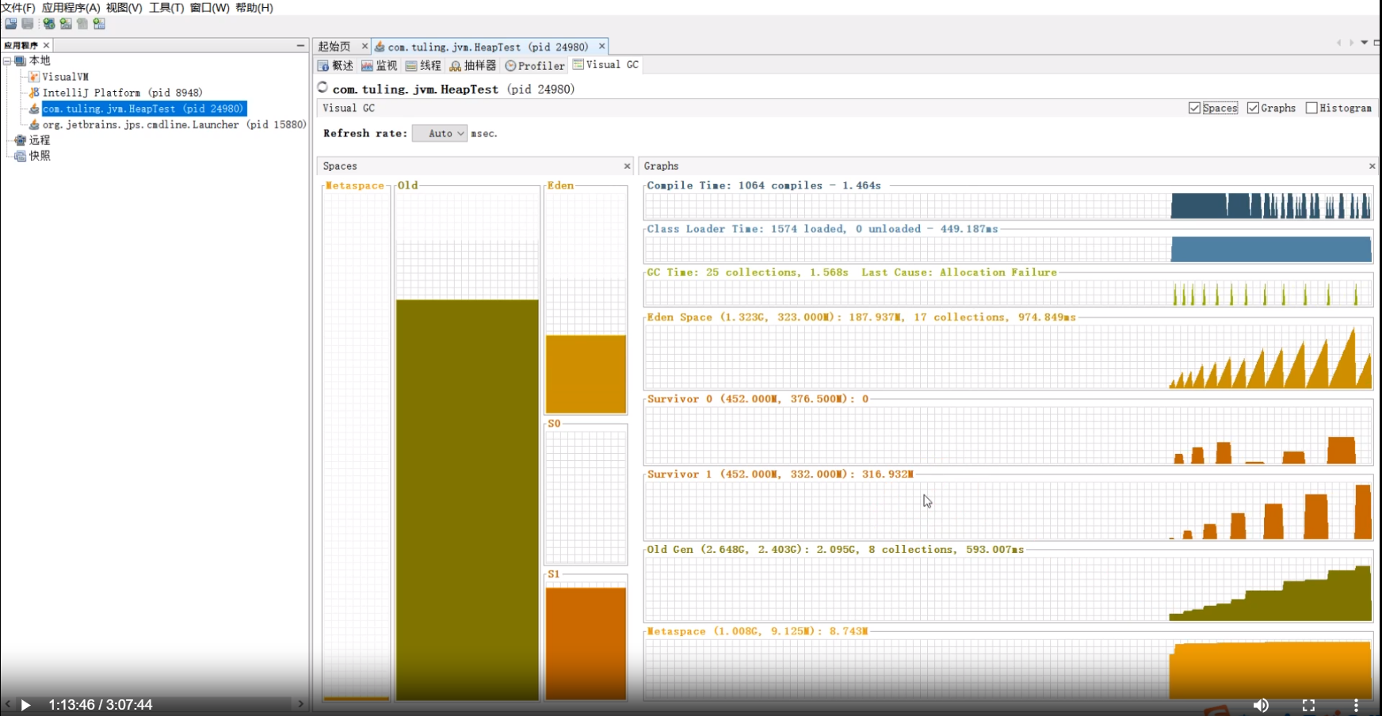Select com.tuling.jvm.HeapTest (pid 24980) node
Viewport: 1382px width, 716px height.
143,109
